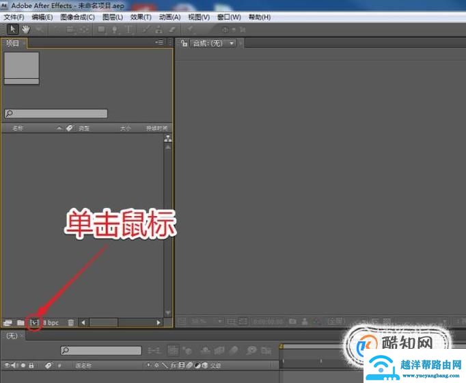Select the Brush tool

(146, 29)
